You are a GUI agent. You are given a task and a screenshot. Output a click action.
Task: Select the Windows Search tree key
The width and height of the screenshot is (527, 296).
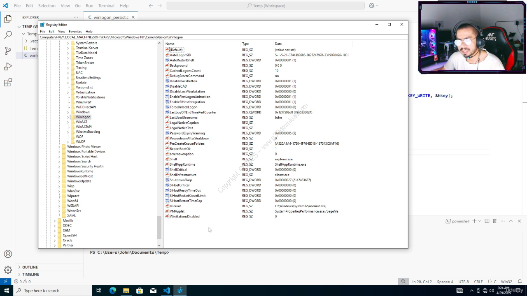click(79, 162)
